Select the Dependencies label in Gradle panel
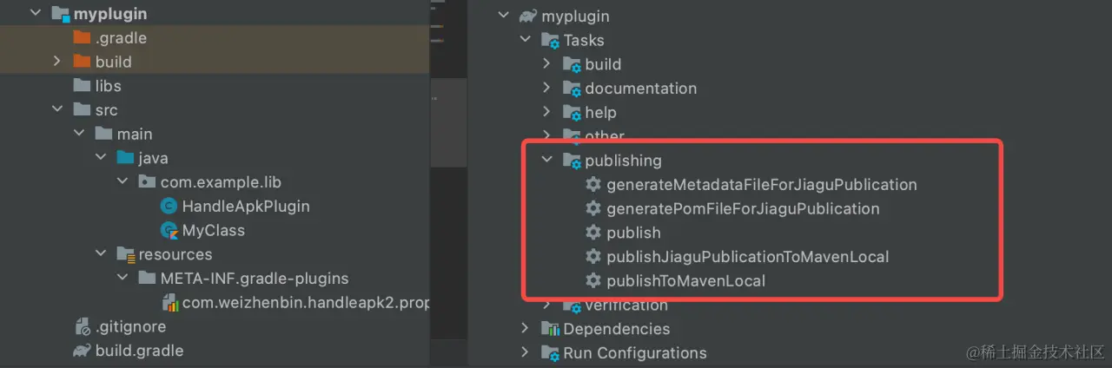The image size is (1112, 368). [x=617, y=329]
